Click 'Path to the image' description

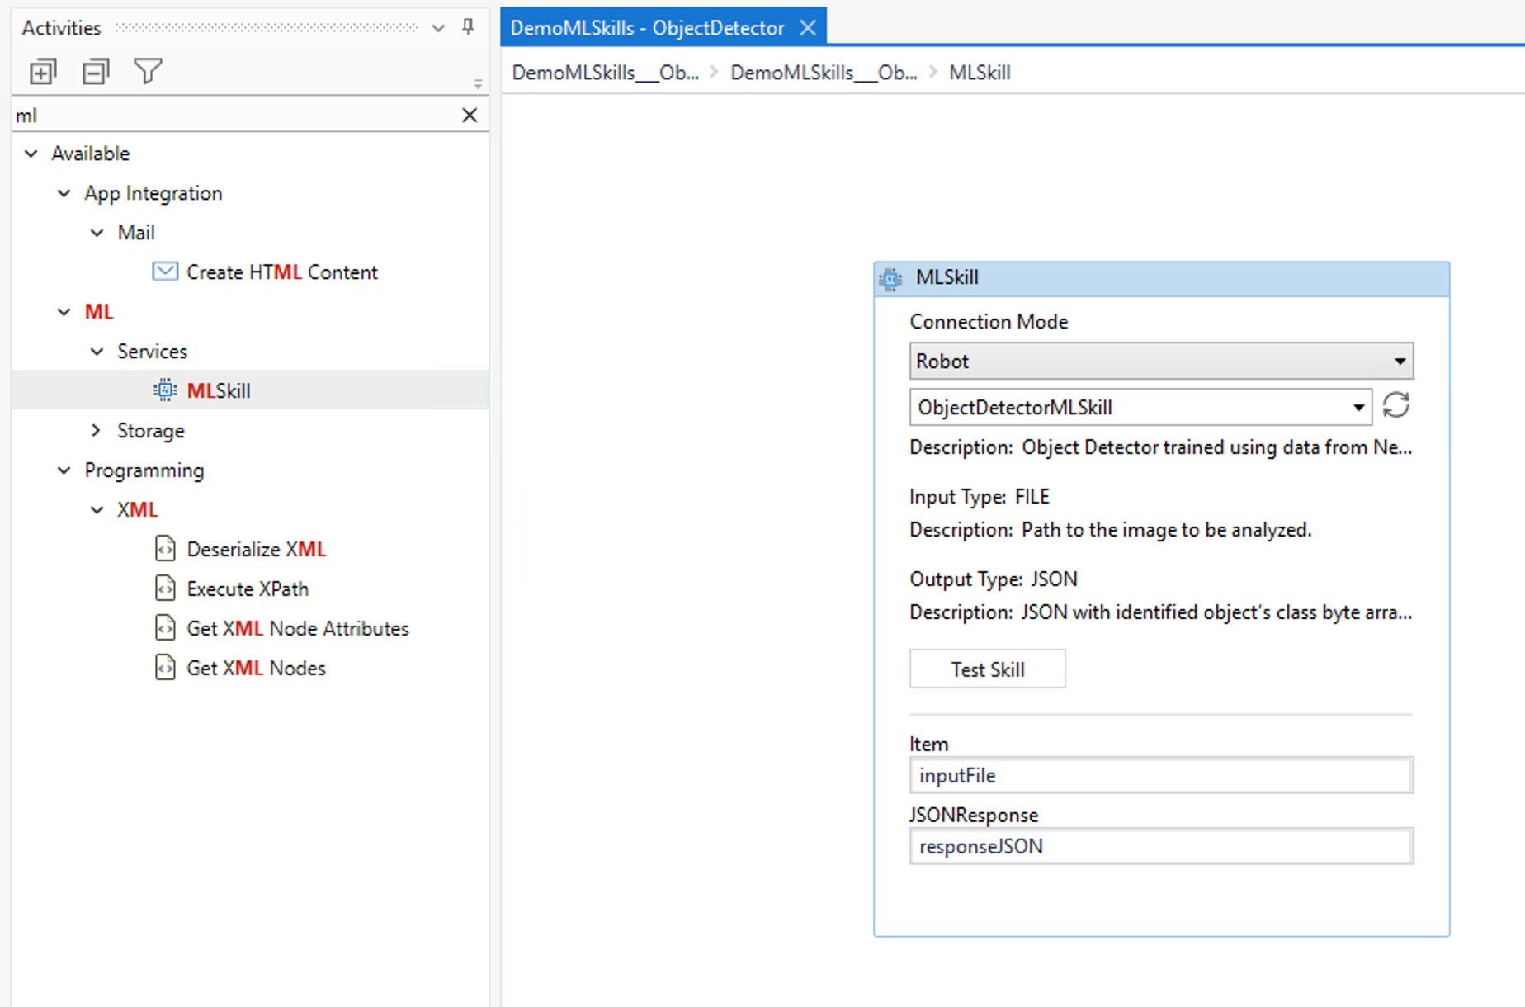point(1166,530)
